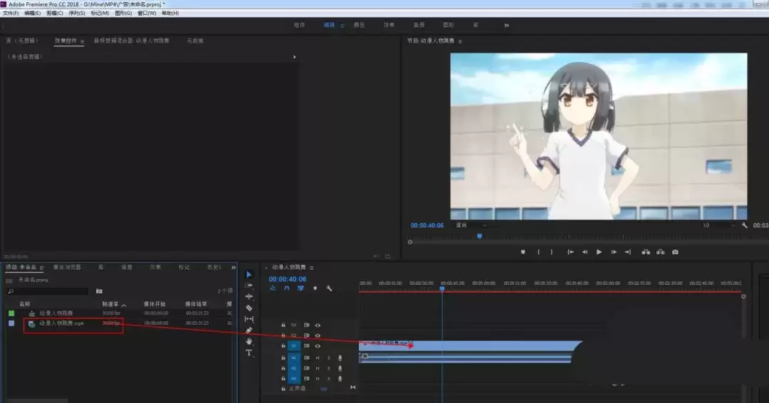Add marker using timeline marker icon
This screenshot has width=769, height=403.
tap(315, 288)
